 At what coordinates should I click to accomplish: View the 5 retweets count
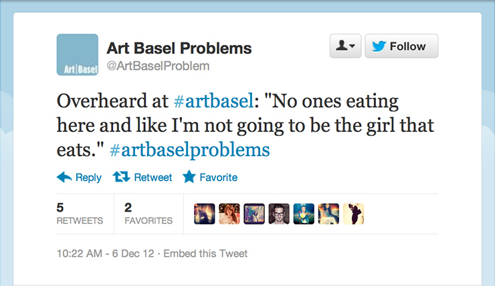80,214
